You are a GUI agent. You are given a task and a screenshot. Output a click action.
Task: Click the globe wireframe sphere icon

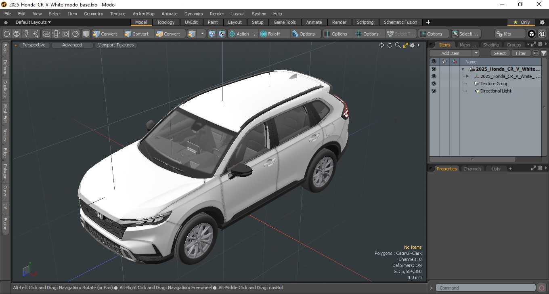click(17, 34)
